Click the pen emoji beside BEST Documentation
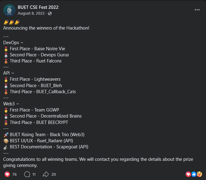The width and height of the screenshot is (206, 180). point(6,147)
